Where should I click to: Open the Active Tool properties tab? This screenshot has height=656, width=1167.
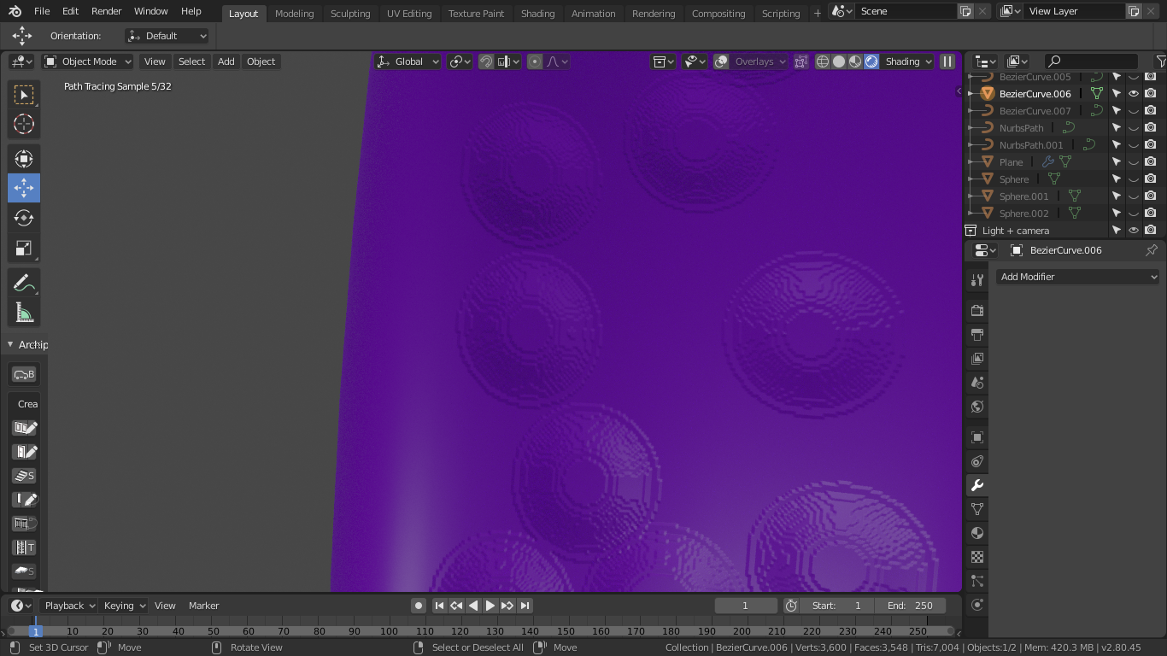977,280
